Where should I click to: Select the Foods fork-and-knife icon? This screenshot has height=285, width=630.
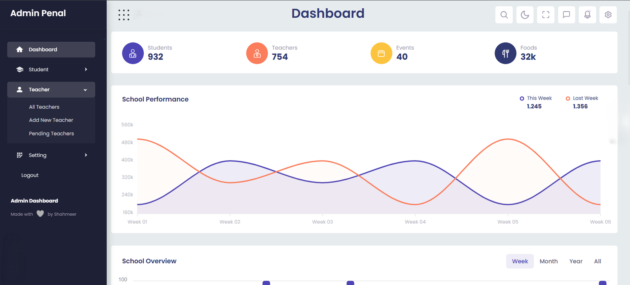pyautogui.click(x=505, y=53)
